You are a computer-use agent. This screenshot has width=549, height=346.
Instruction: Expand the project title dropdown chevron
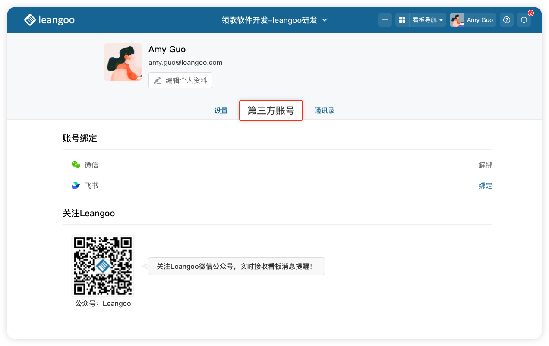pyautogui.click(x=325, y=20)
